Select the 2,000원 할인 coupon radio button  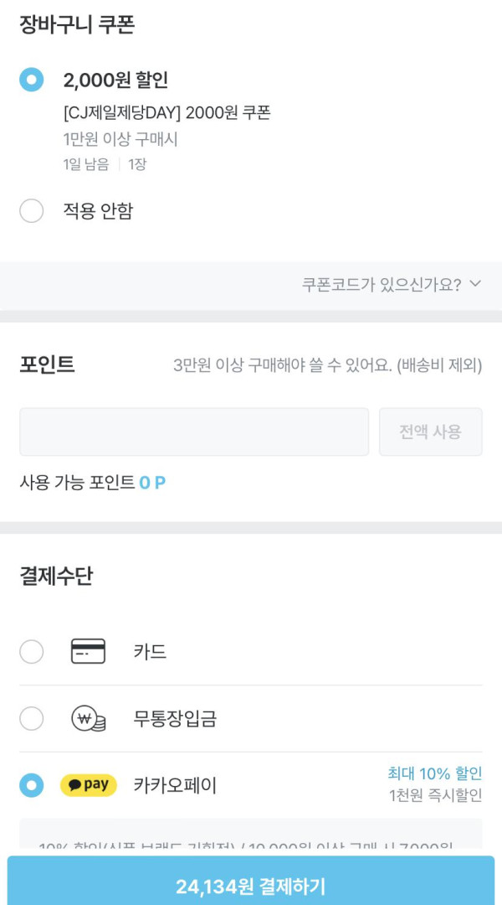coord(32,80)
